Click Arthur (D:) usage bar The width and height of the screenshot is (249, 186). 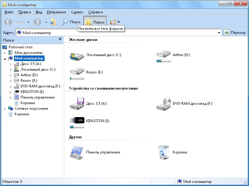tap(164, 61)
